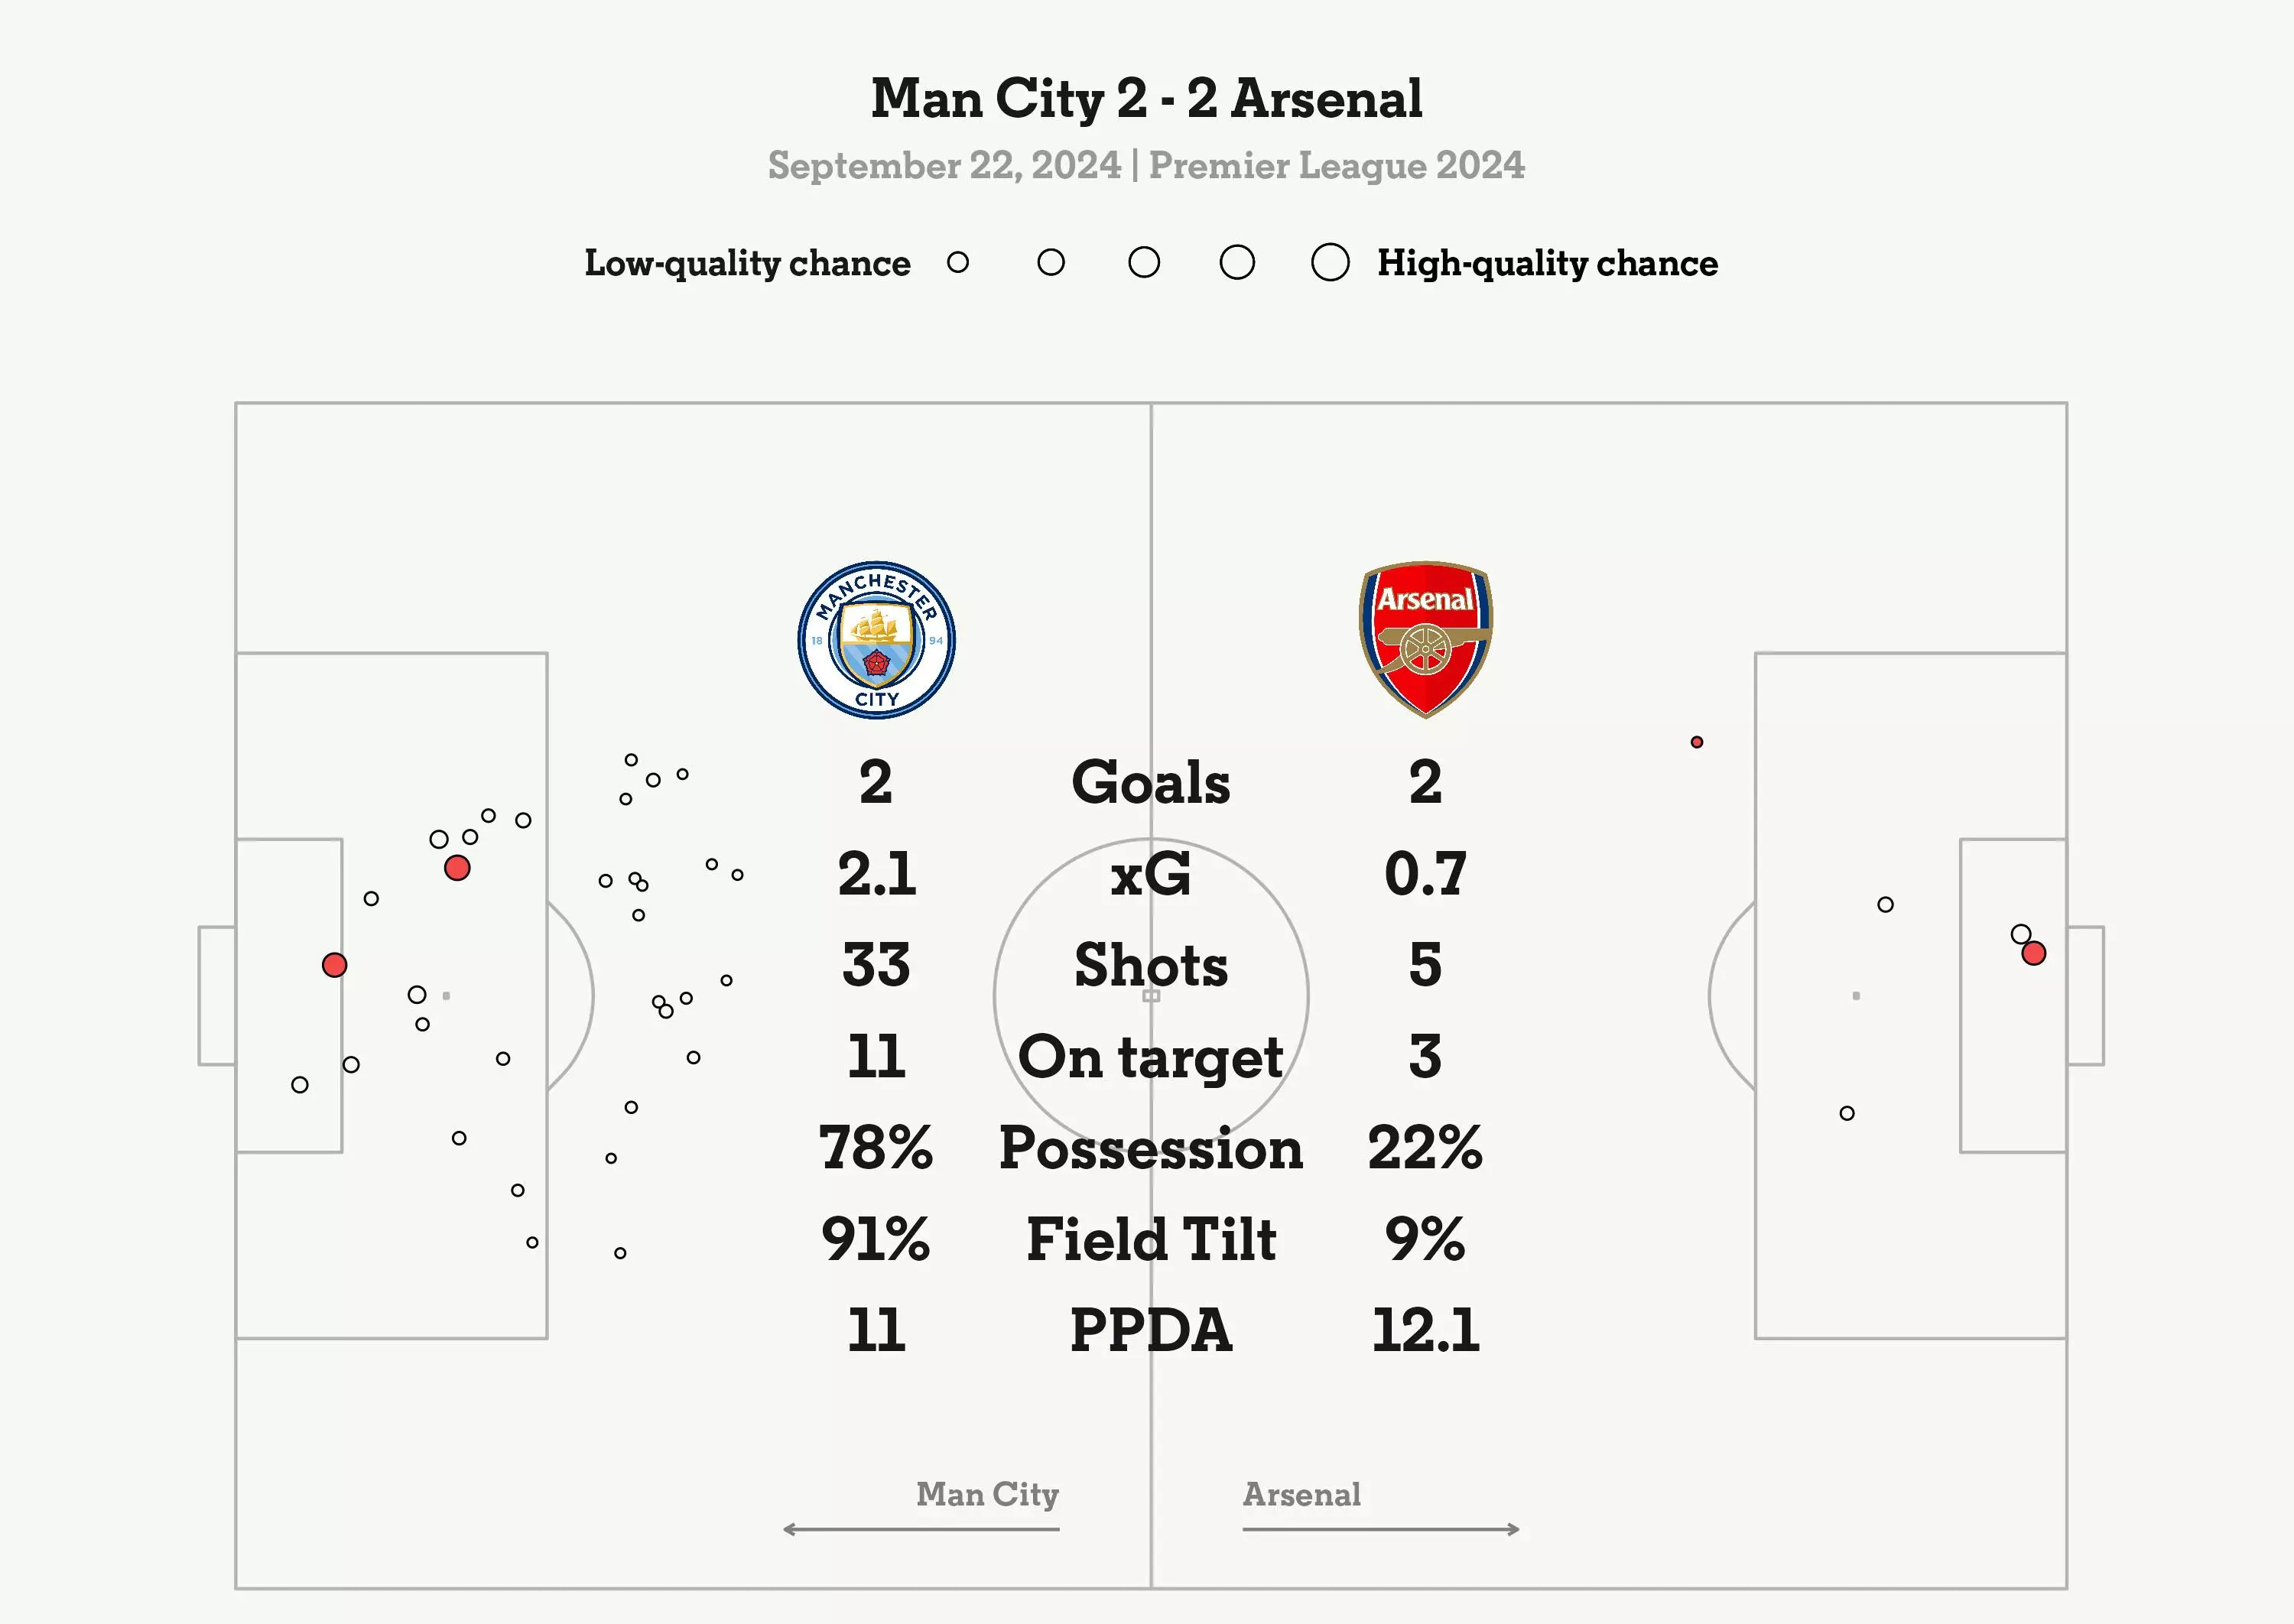2294x1624 pixels.
Task: Click the "Low-quality chance" legend label
Action: (x=747, y=264)
